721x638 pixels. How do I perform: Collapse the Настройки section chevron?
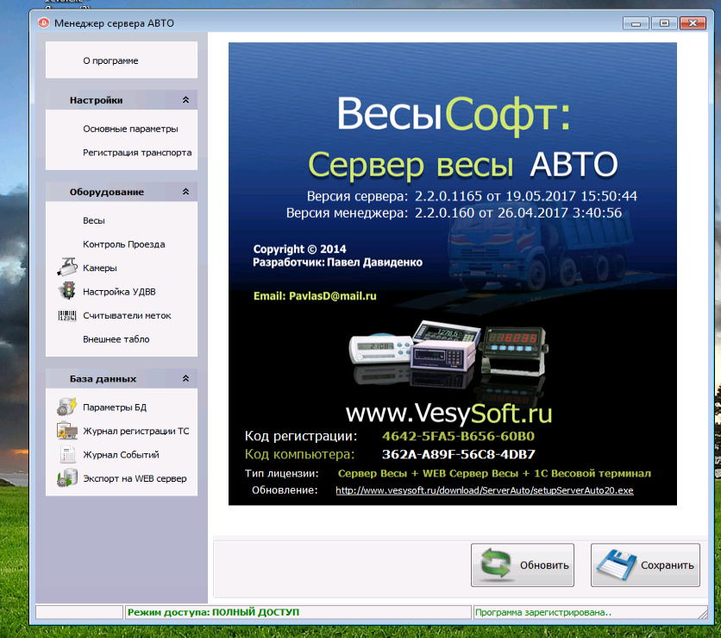[x=185, y=100]
